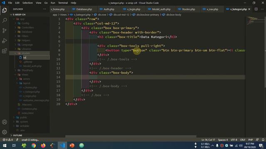Click the Windows Start button
The height and width of the screenshot is (149, 266).
tap(5, 145)
